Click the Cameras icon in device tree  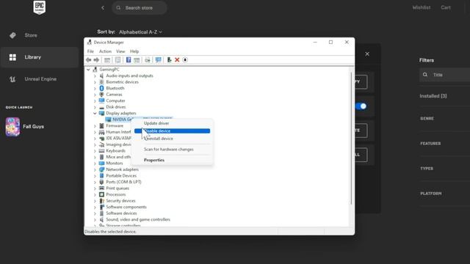point(101,95)
